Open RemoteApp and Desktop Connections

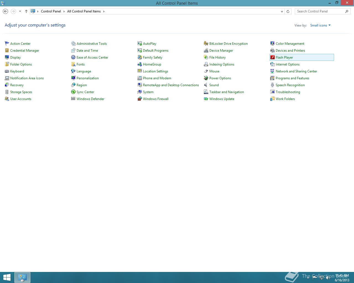tap(171, 85)
